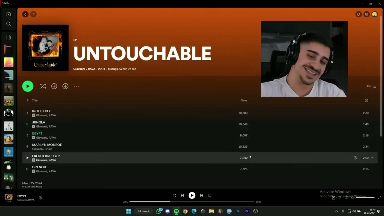Toggle shuffle in the player controls
Viewport: 384px width, 216px height.
click(174, 195)
